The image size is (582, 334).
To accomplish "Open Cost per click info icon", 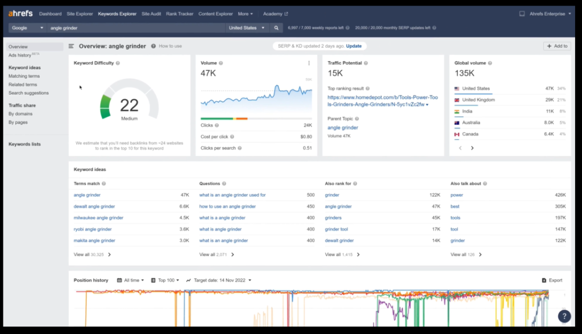I will click(232, 137).
